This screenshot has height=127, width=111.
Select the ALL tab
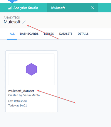pos(12,34)
